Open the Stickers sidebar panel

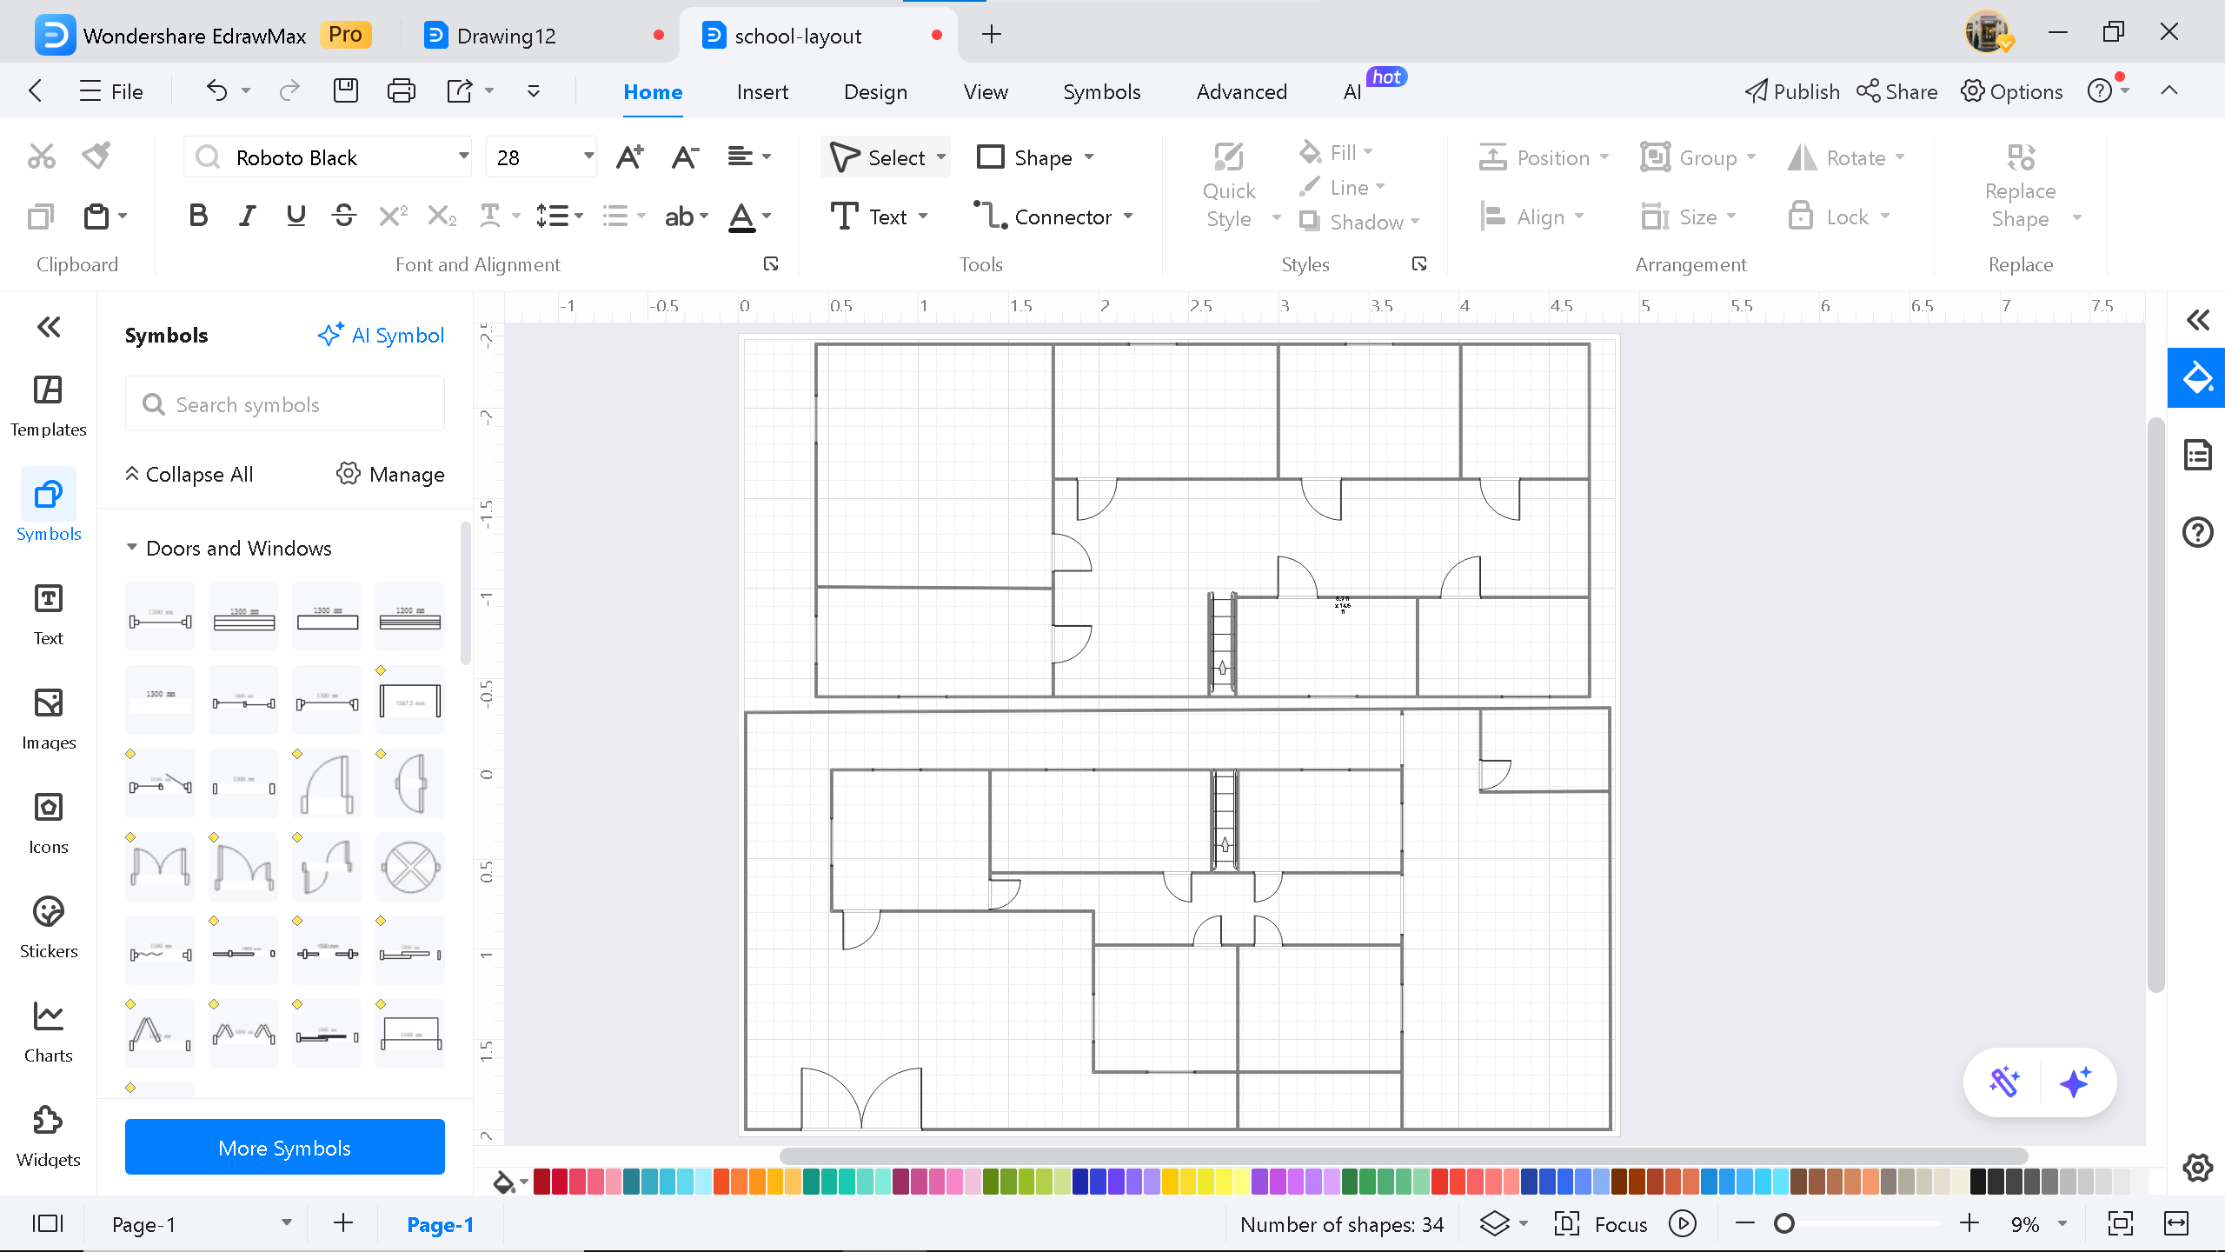(49, 928)
